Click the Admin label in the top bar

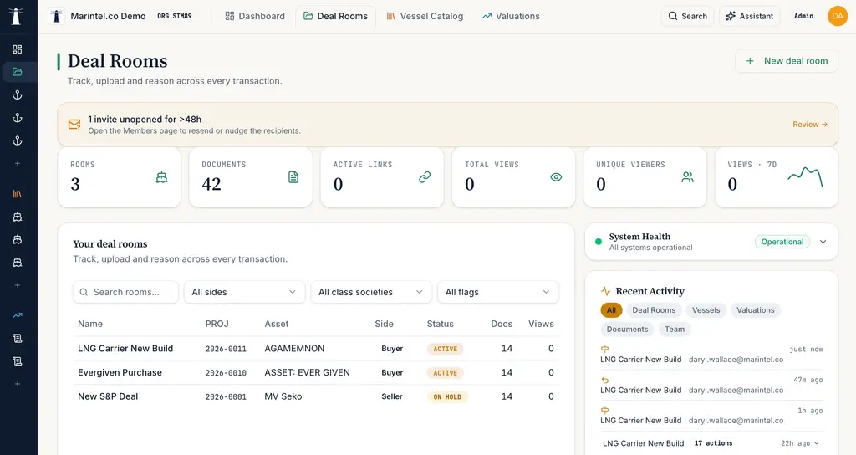point(803,17)
